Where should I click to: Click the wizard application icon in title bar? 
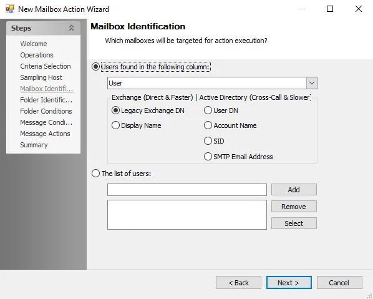(x=10, y=9)
